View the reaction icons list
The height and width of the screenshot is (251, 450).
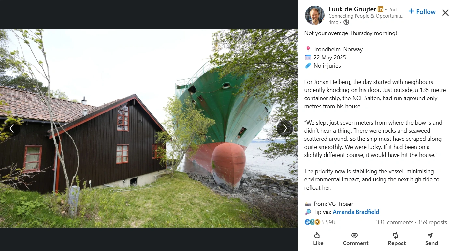[x=312, y=222]
